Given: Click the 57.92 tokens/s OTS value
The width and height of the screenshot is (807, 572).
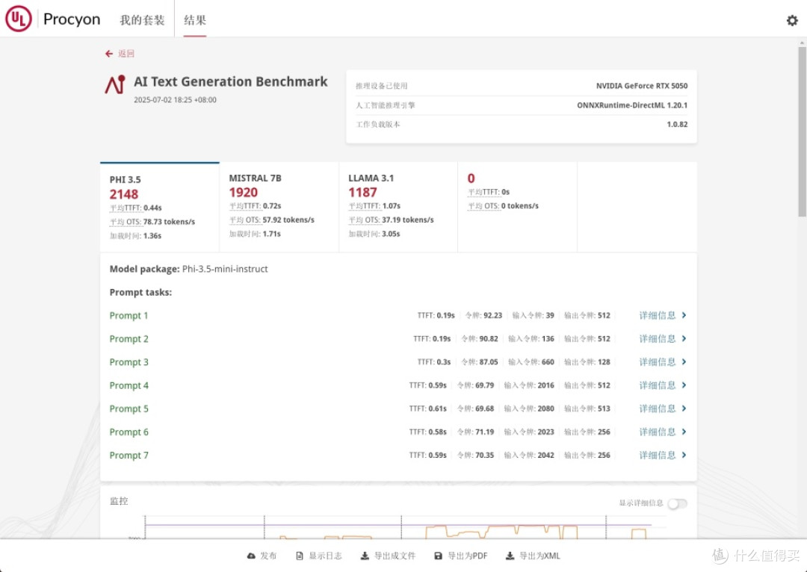Looking at the screenshot, I should (x=288, y=220).
